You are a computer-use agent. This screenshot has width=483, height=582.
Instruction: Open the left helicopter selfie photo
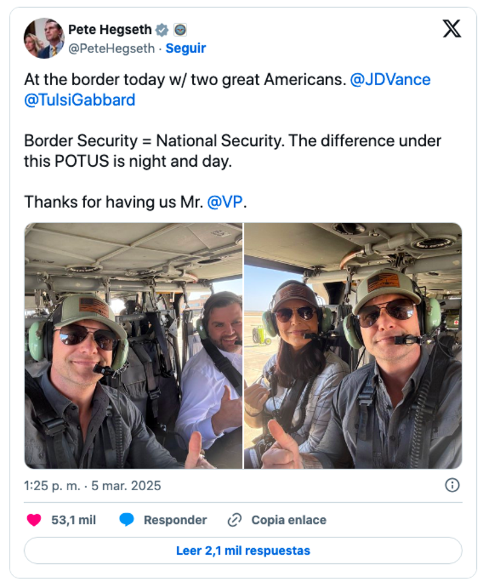tap(133, 346)
